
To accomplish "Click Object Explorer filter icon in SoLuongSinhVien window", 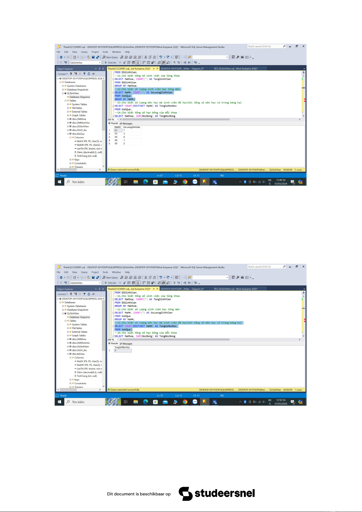I will click(x=84, y=74).
